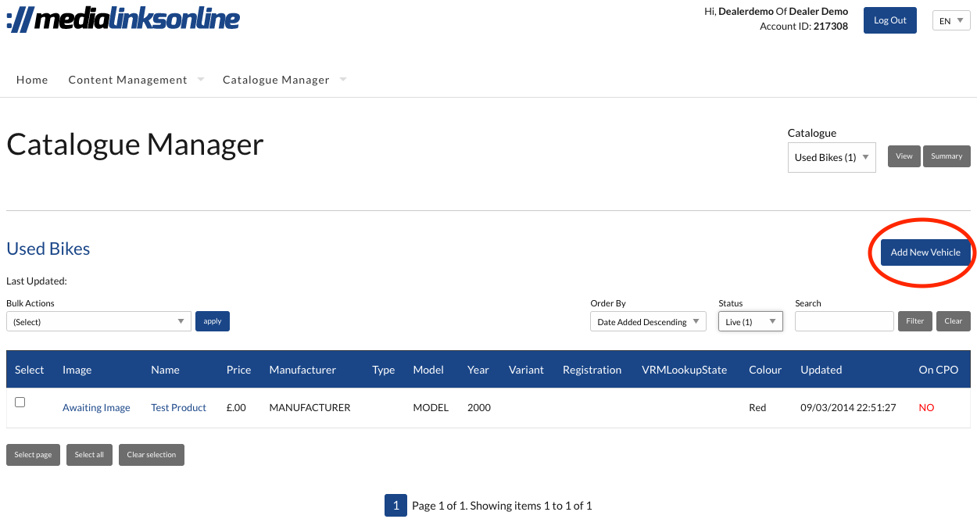Viewport: 977px width, 519px height.
Task: Open the Catalogue Used Bikes dropdown
Action: [831, 157]
